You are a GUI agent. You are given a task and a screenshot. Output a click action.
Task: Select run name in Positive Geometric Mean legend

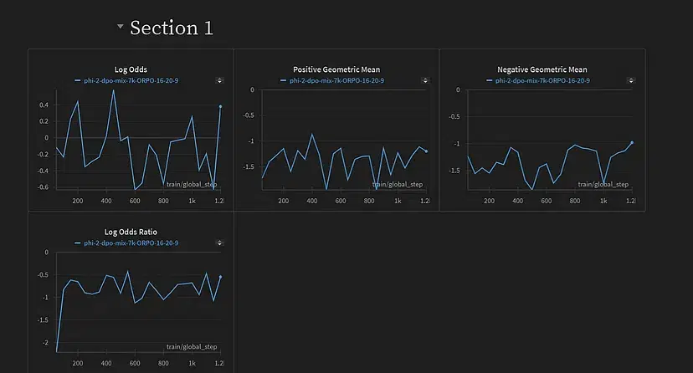(335, 80)
